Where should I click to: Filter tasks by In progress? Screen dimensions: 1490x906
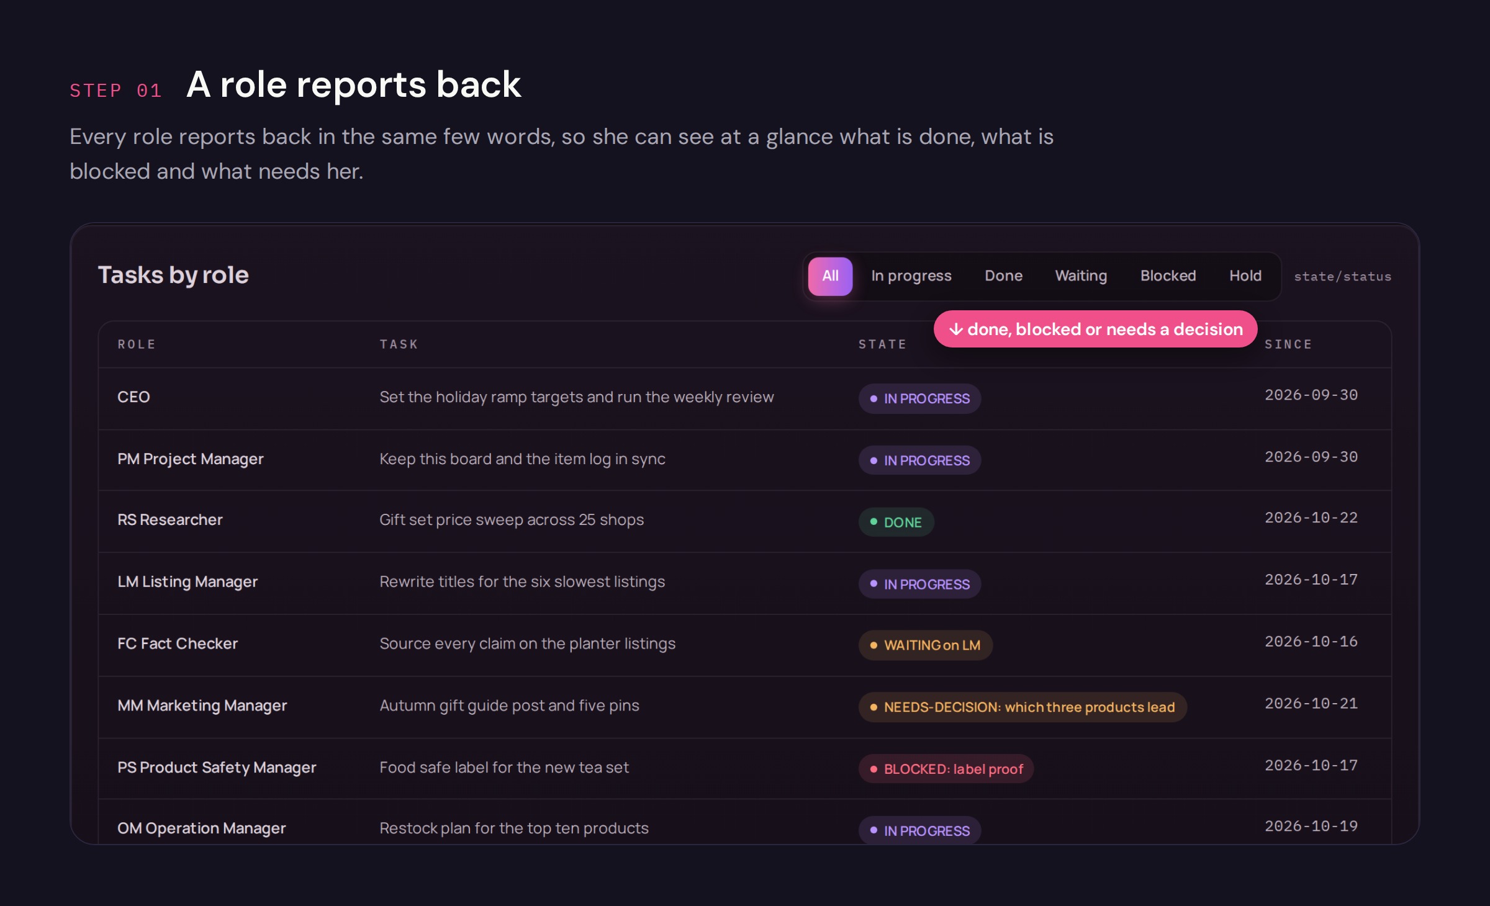click(911, 276)
